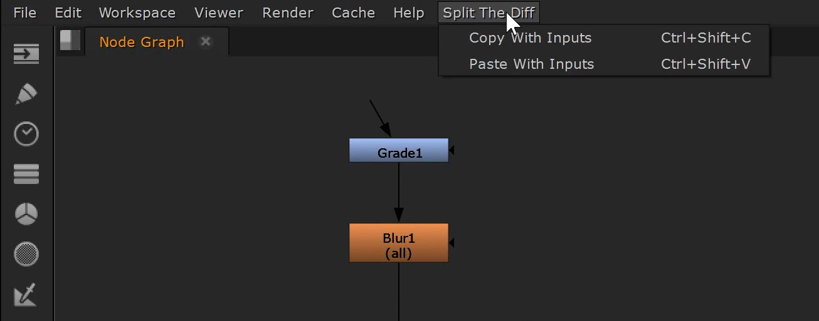Open the Cache menu
Screen dimensions: 819x321
(x=353, y=13)
